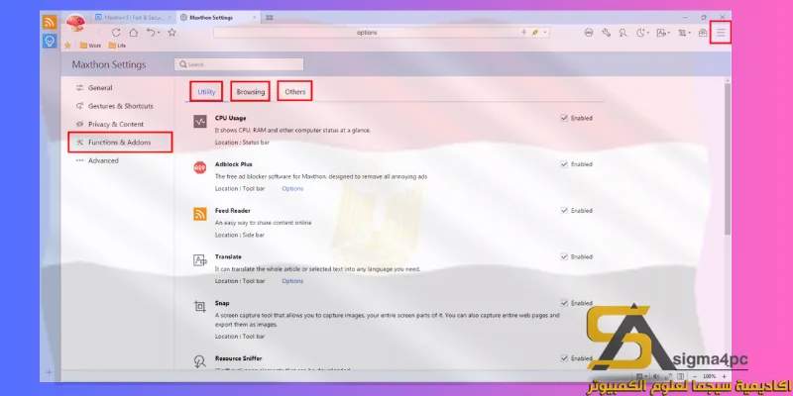Click the plus icon at sidebar bottom
The width and height of the screenshot is (793, 396).
click(49, 373)
